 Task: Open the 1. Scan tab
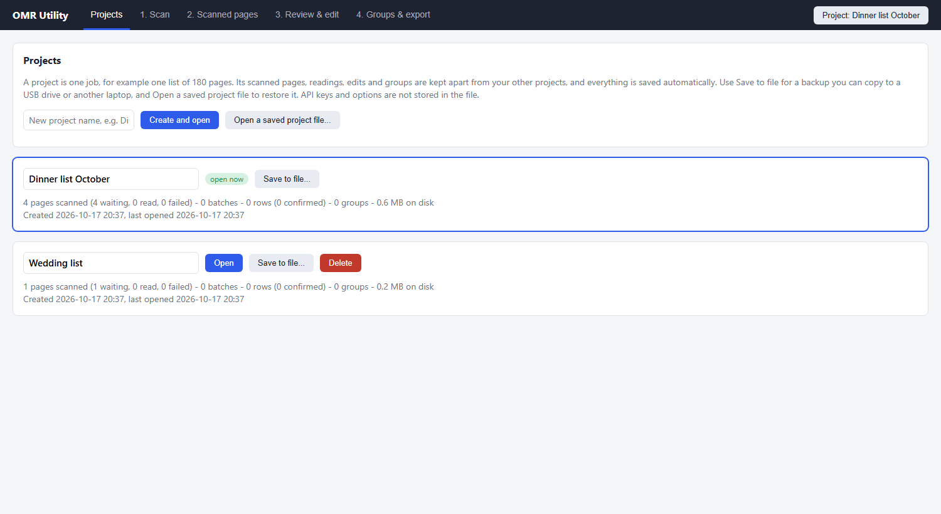[155, 14]
